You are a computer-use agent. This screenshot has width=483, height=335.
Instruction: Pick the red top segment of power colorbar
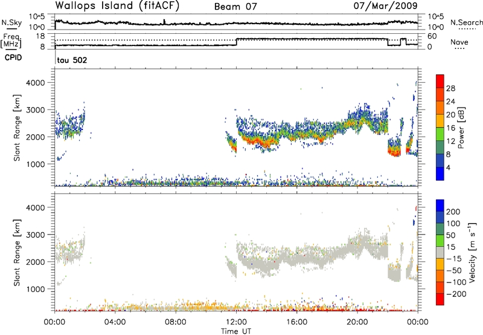tap(440, 81)
